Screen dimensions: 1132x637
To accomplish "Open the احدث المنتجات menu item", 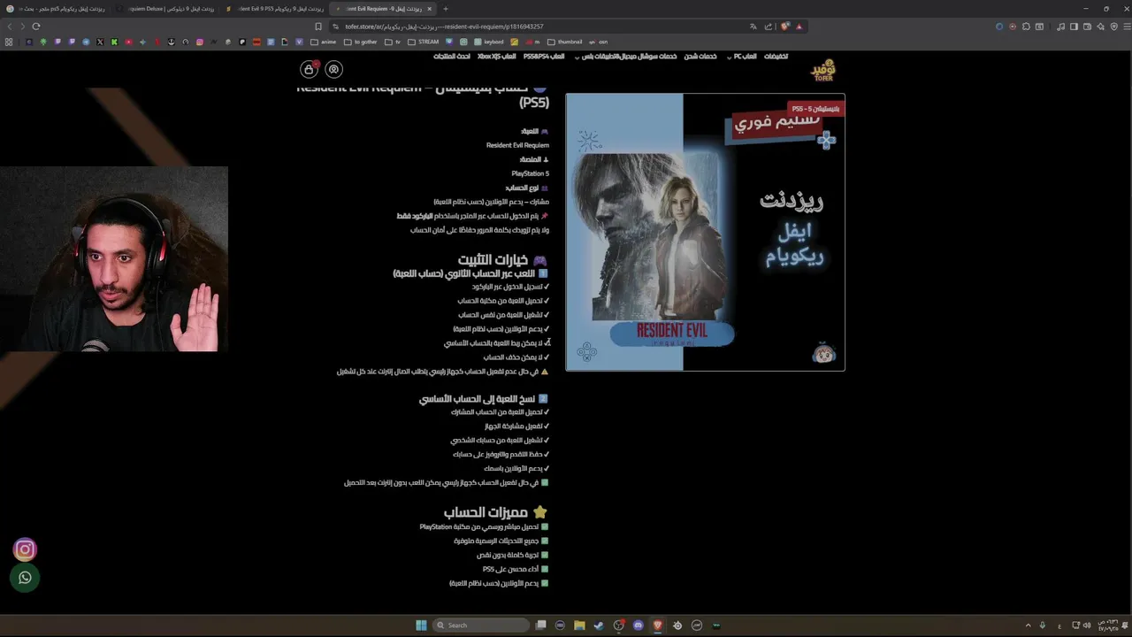I will click(x=452, y=57).
